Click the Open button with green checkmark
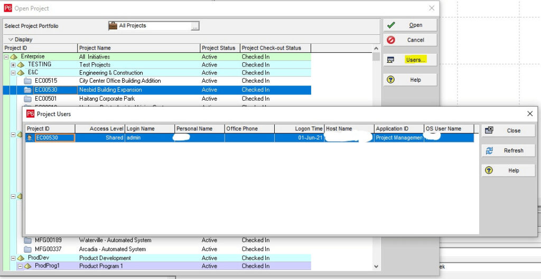The width and height of the screenshot is (541, 279). [410, 25]
